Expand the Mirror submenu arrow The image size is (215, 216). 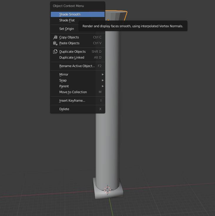point(103,74)
